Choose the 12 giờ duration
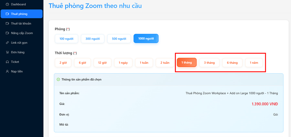The width and height of the screenshot is (291, 137). coord(102,63)
